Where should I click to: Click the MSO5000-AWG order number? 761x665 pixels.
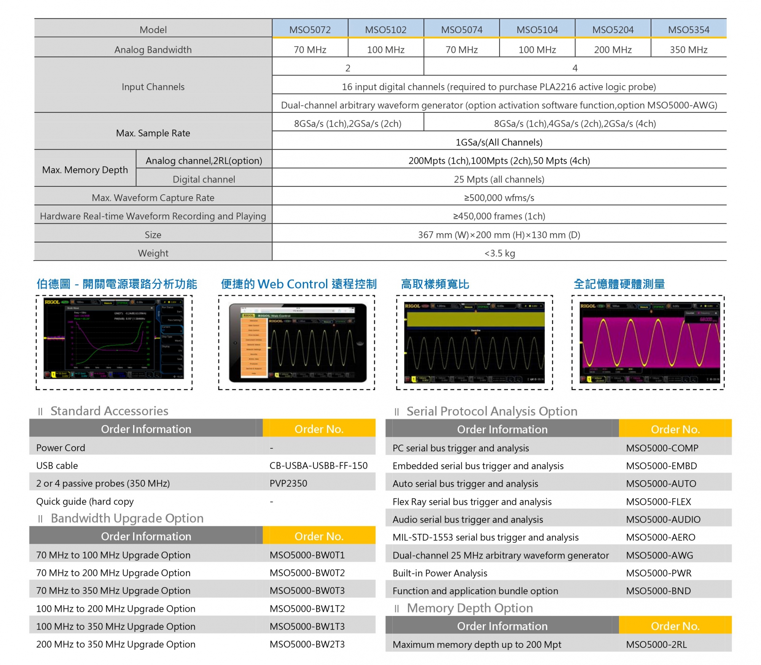(659, 555)
